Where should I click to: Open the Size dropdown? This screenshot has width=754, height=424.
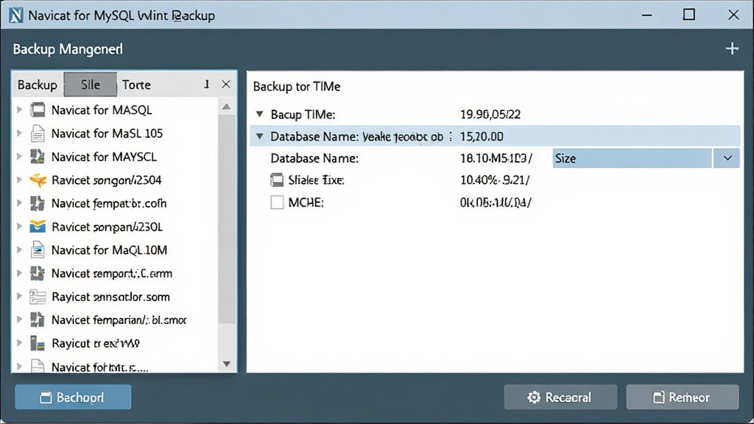tap(727, 158)
